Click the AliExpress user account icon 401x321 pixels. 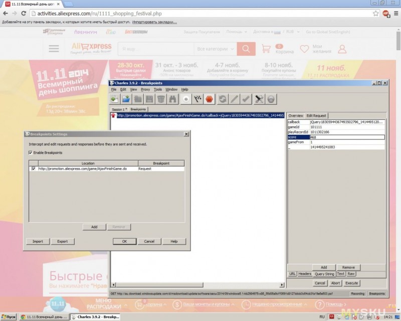(x=342, y=49)
